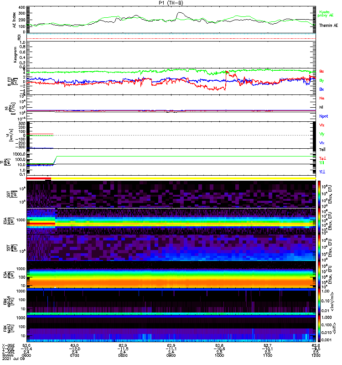342x365 pixels.
Task: Click the "hhmm" row label
Action: (x=7, y=355)
